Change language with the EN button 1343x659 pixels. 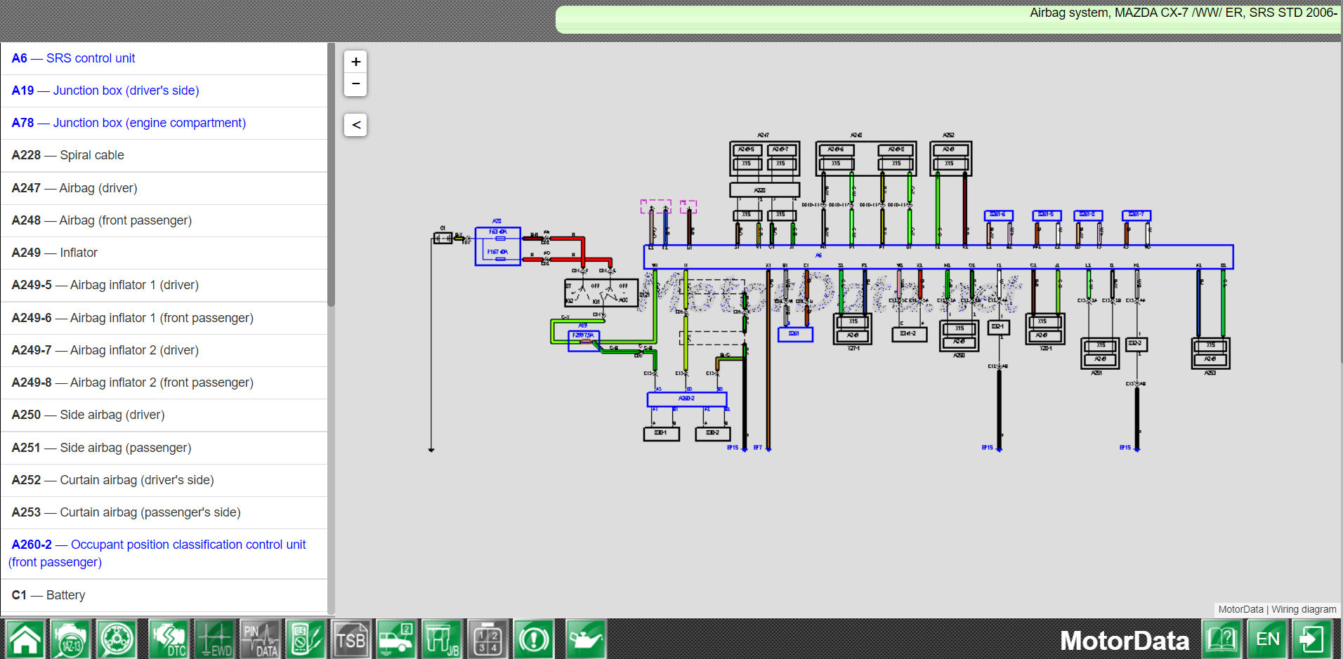pos(1267,639)
